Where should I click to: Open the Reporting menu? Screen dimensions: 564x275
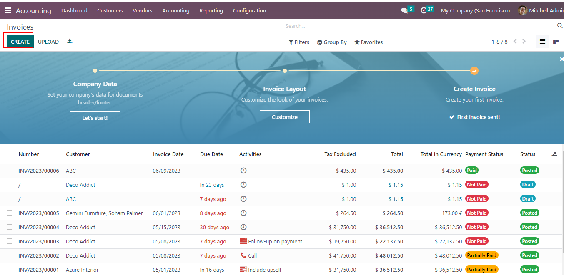[x=211, y=10]
